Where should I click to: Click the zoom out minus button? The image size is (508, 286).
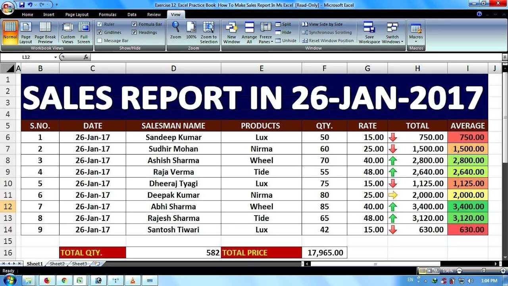tap(459, 271)
